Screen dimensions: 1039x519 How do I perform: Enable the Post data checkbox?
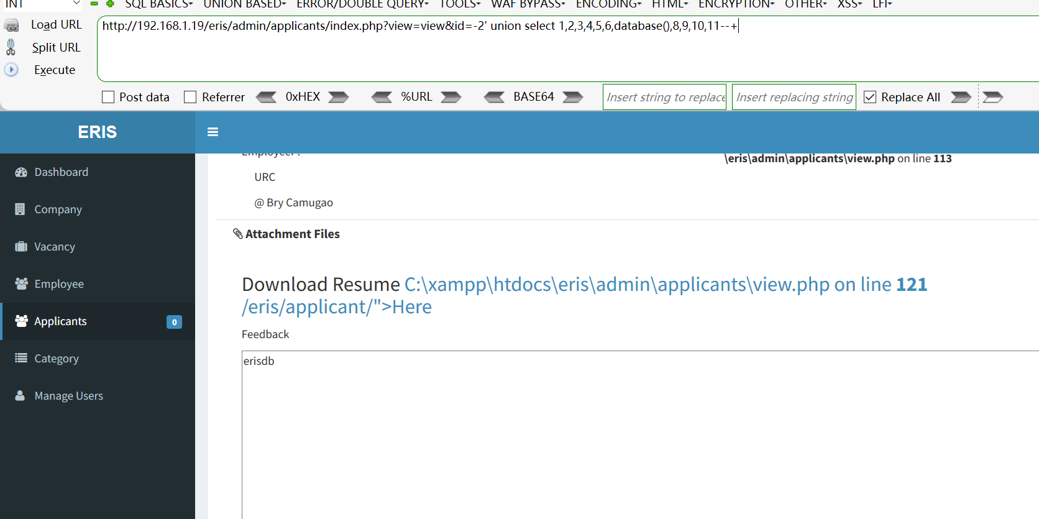pos(108,97)
